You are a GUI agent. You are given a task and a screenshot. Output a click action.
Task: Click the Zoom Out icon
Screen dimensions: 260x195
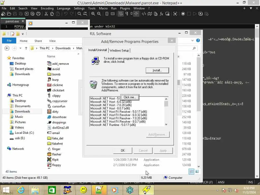click(x=99, y=14)
